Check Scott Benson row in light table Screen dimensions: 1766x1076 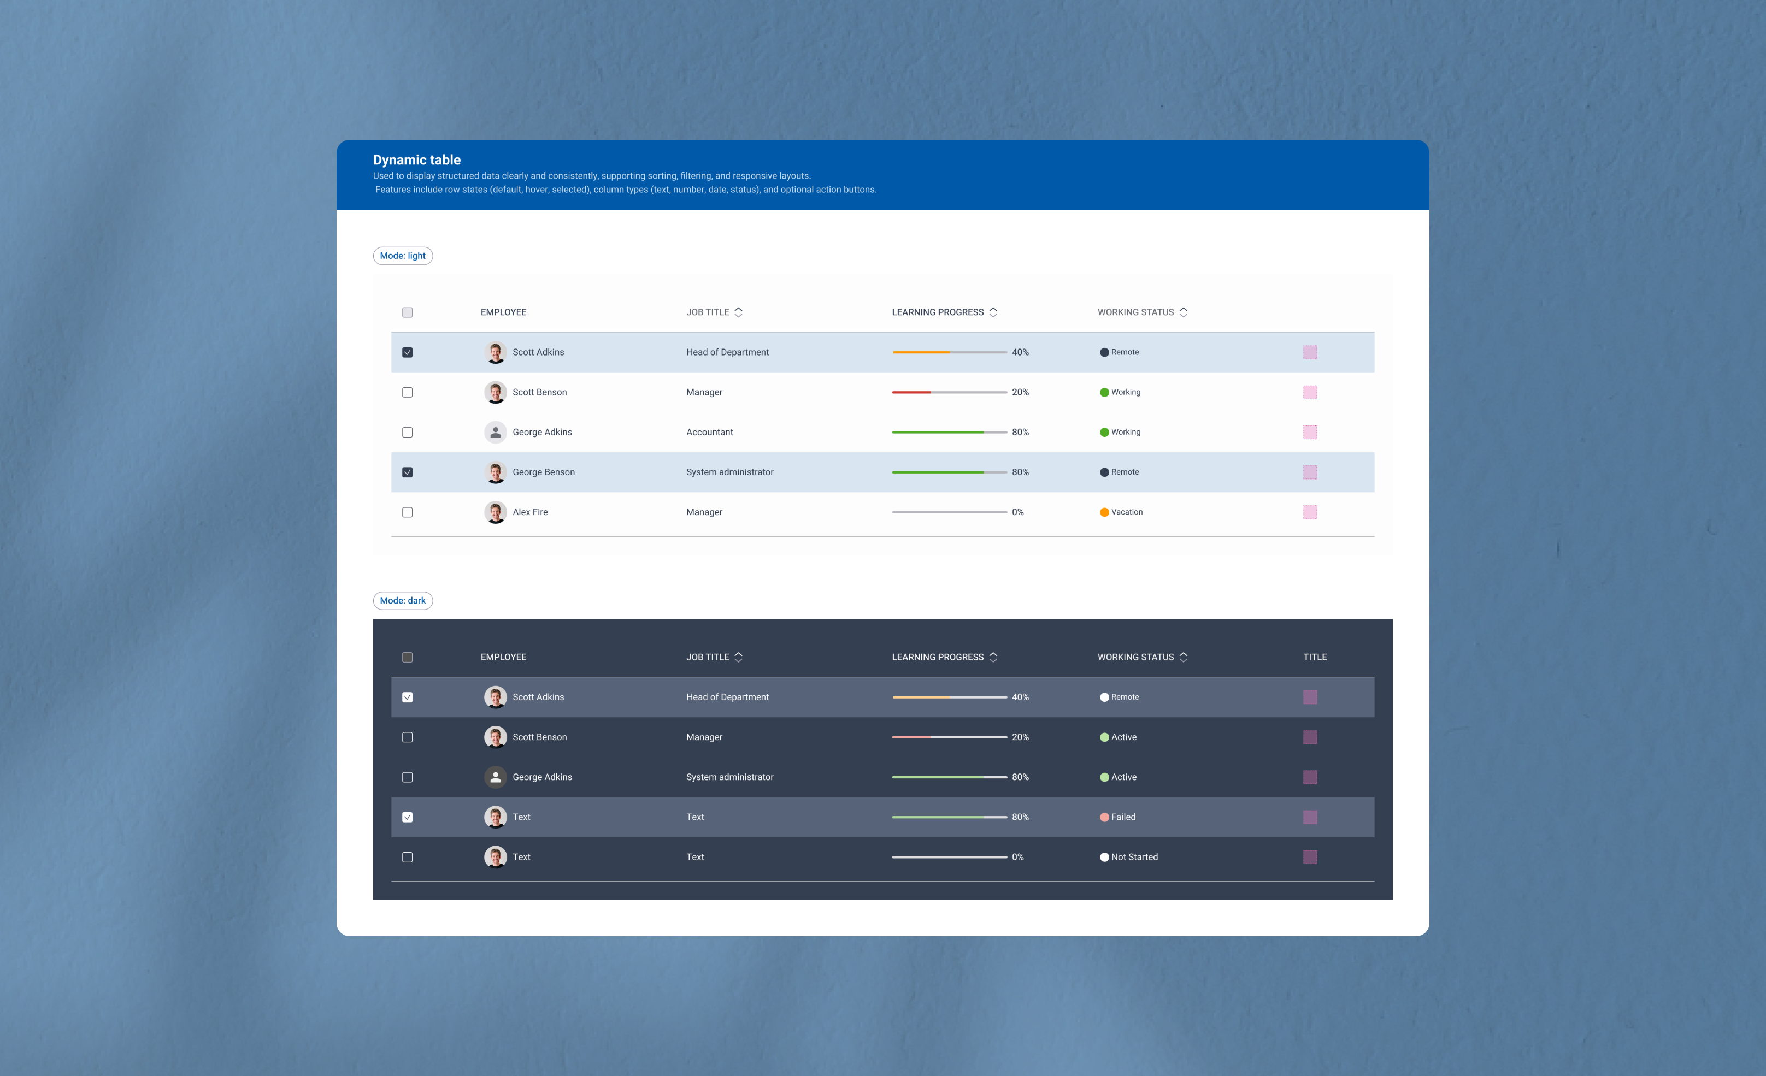tap(407, 393)
